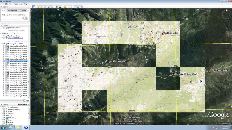Select the Ruler measurement tool

coord(70,7)
